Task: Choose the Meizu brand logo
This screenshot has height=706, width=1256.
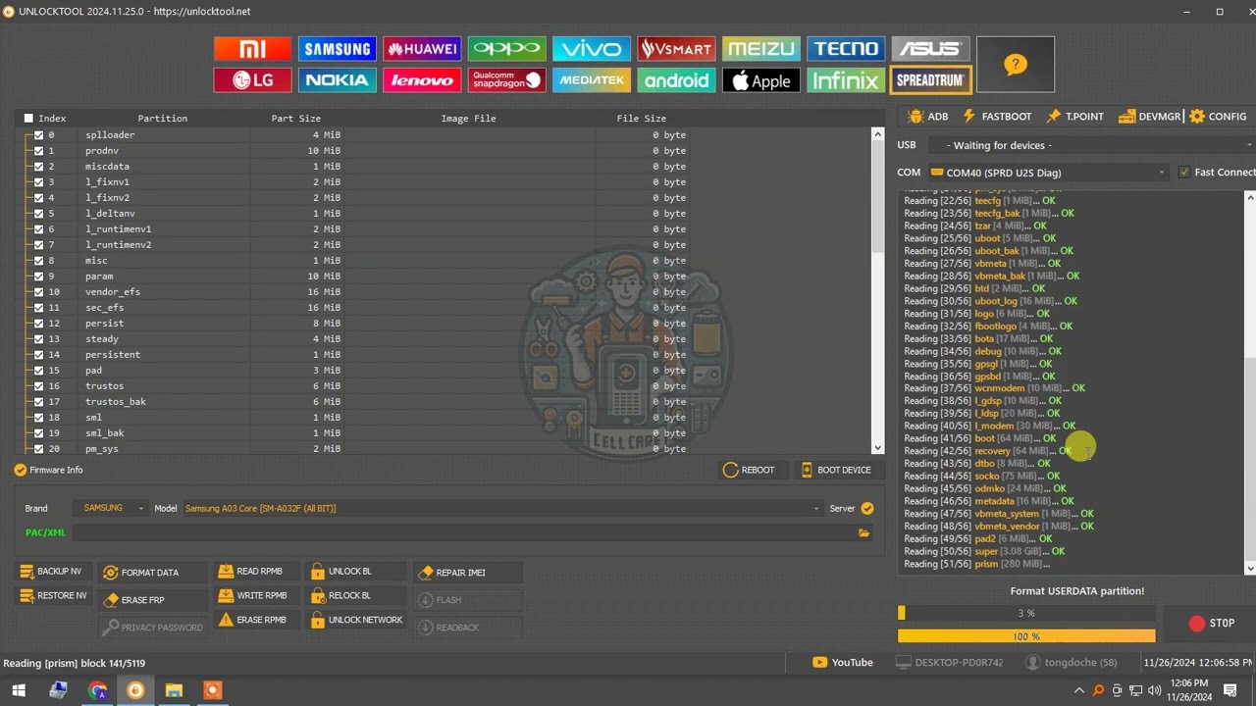Action: [x=760, y=49]
